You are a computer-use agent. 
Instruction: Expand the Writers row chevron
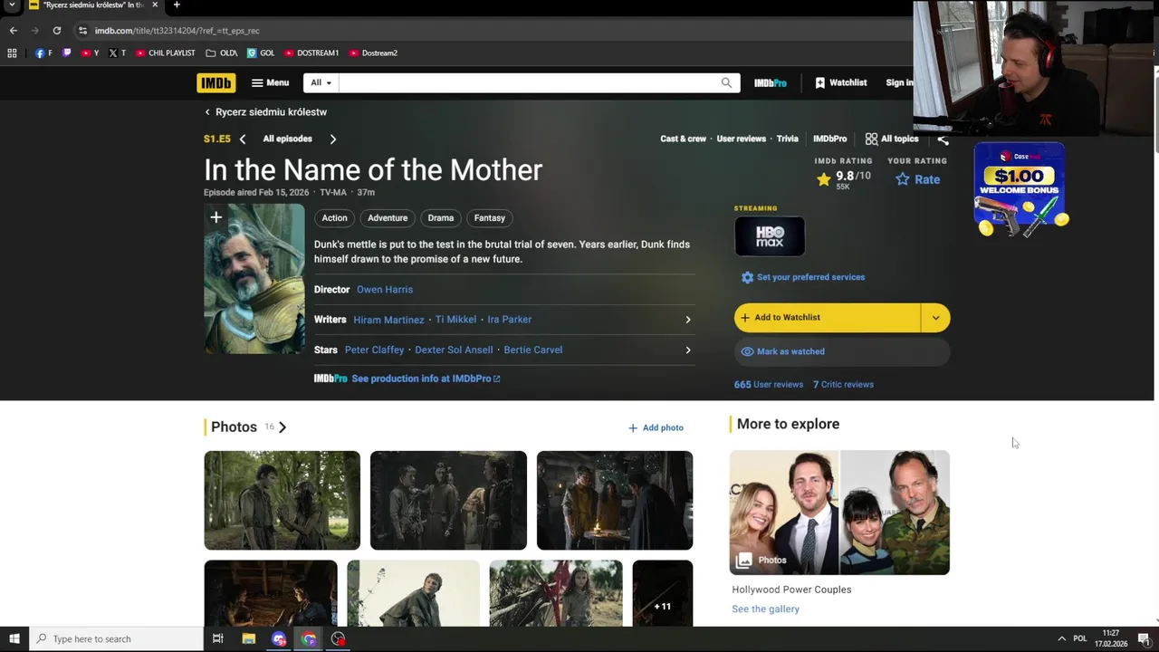(687, 320)
